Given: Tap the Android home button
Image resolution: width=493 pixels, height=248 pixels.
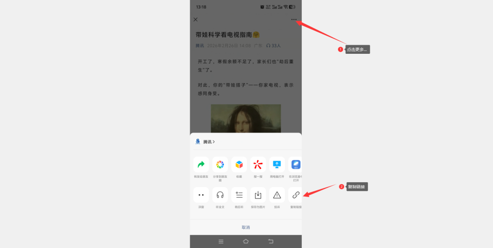Looking at the screenshot, I should [x=246, y=241].
